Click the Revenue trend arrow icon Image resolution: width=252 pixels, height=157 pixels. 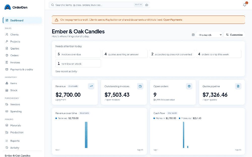click(x=91, y=86)
